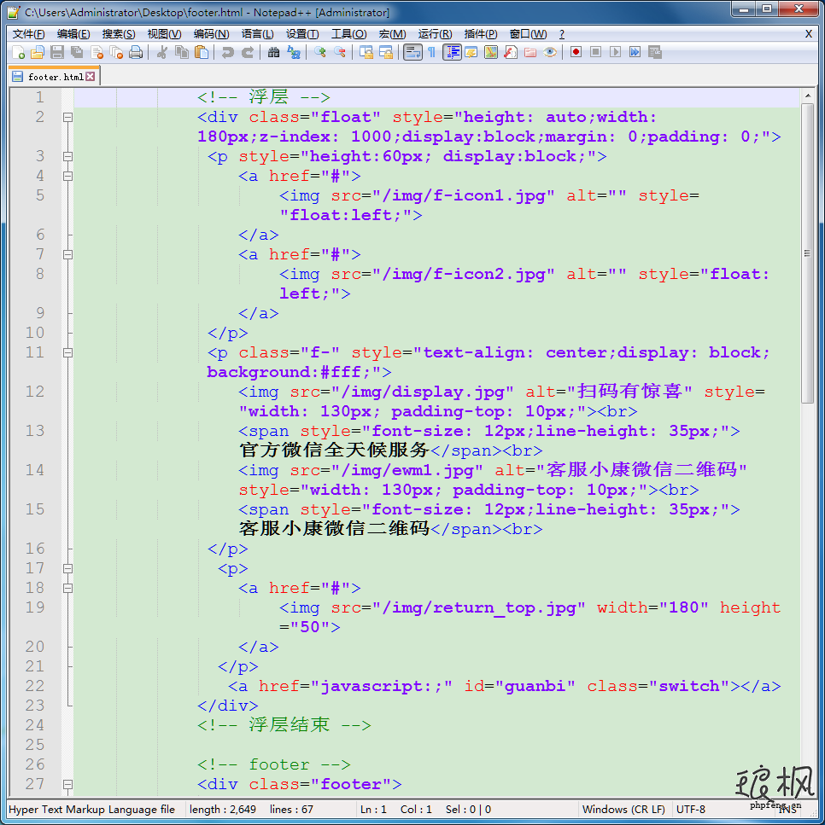The width and height of the screenshot is (825, 825).
Task: Collapse the fold at line 2
Action: (67, 118)
